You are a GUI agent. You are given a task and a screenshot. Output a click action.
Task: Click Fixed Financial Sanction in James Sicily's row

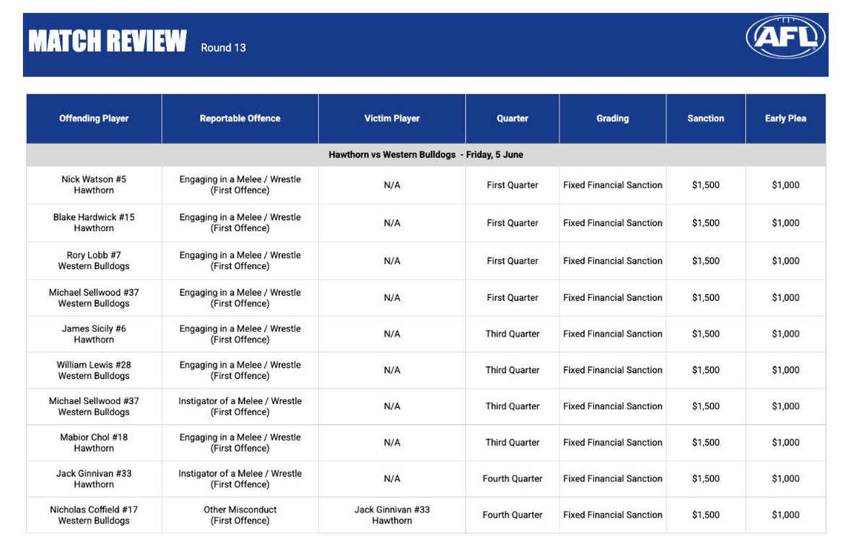tap(613, 334)
